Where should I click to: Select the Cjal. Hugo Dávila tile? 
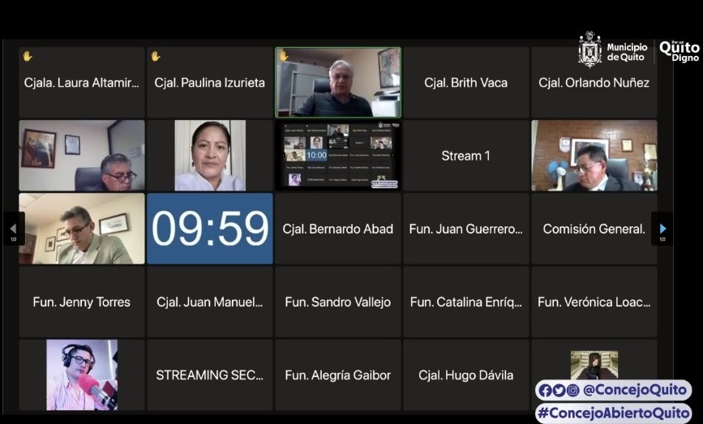point(465,375)
